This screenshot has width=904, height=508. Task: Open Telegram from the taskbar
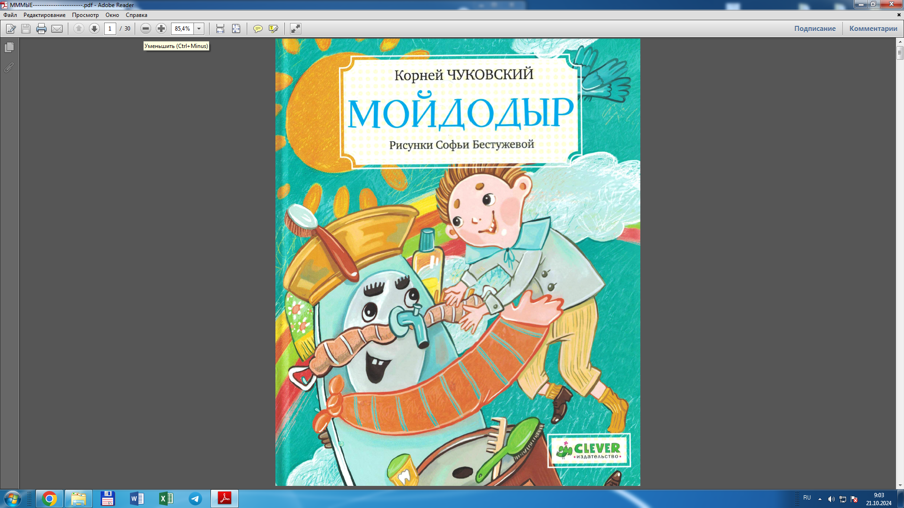pos(195,499)
